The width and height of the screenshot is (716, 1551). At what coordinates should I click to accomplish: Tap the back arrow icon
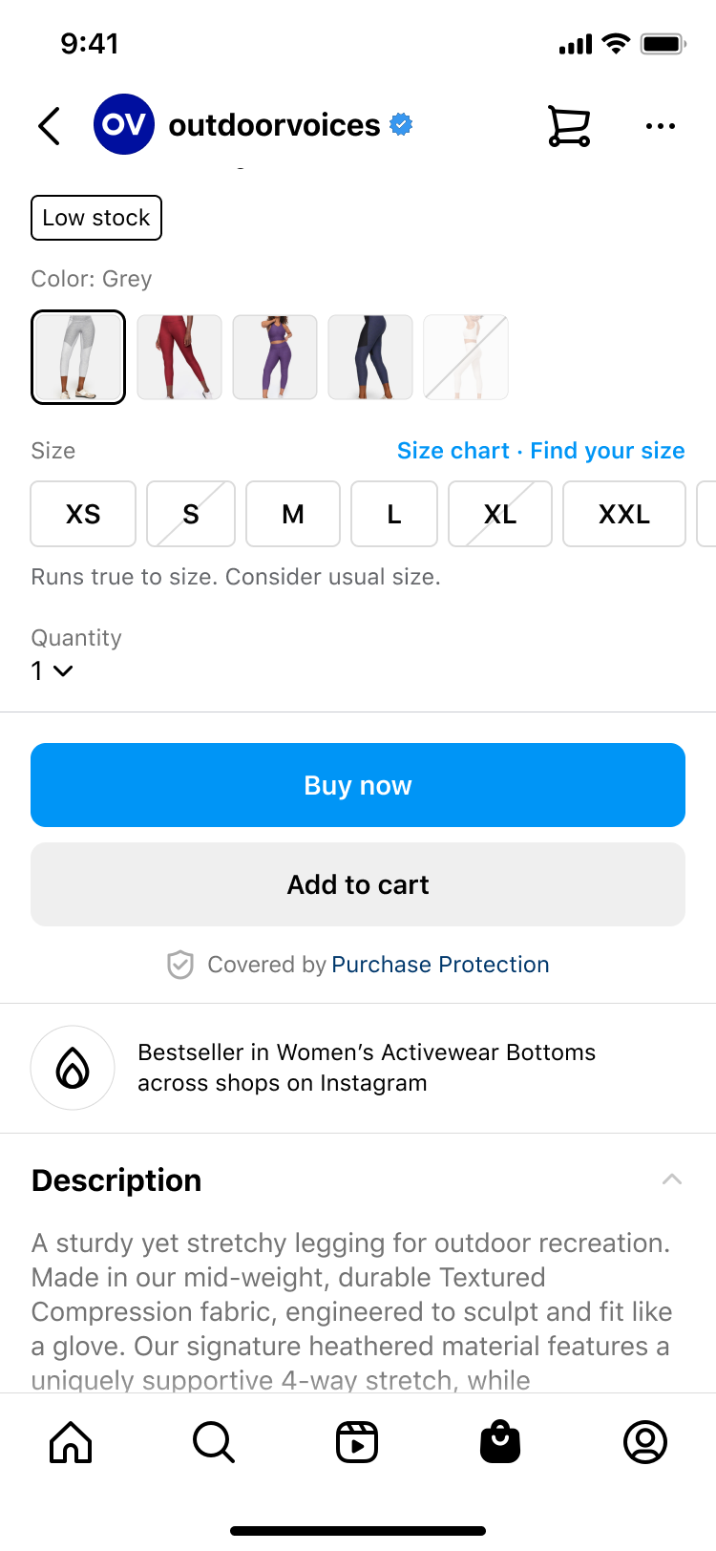pyautogui.click(x=50, y=125)
